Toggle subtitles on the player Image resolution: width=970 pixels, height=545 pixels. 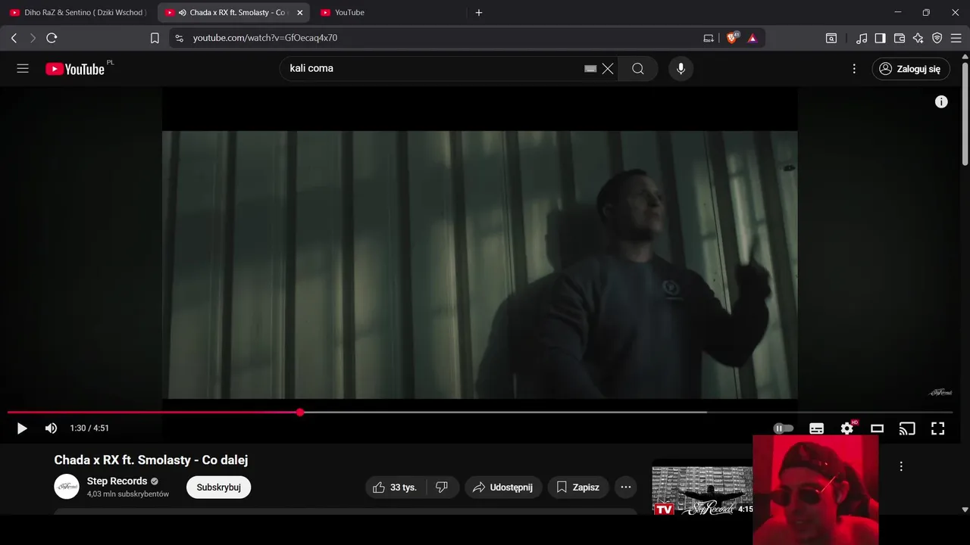point(816,428)
